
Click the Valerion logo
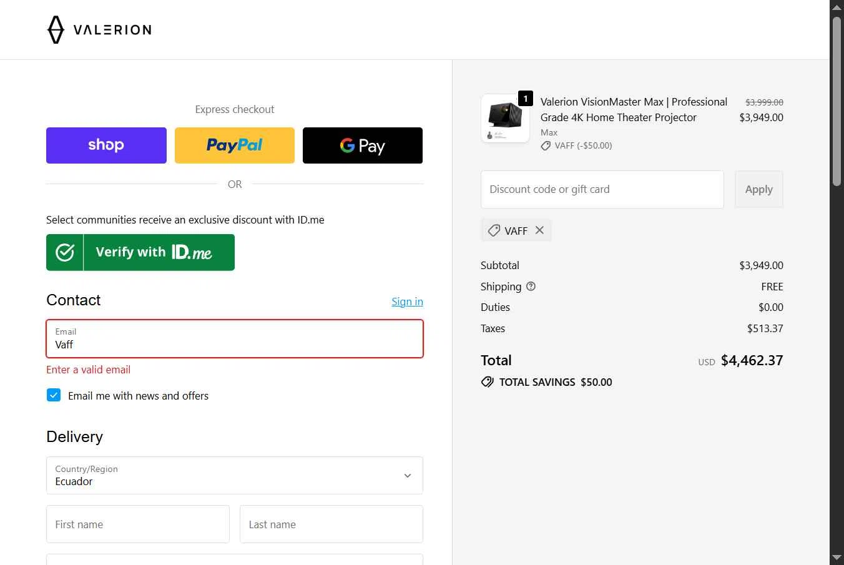tap(99, 29)
